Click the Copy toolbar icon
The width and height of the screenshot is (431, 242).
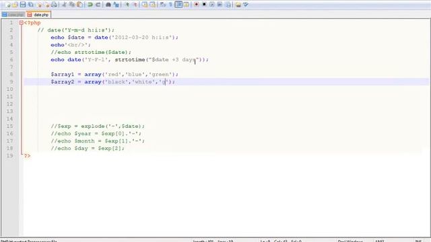[72, 5]
